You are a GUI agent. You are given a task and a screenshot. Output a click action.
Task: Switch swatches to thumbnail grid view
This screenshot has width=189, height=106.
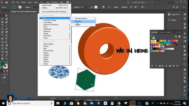click(x=179, y=37)
